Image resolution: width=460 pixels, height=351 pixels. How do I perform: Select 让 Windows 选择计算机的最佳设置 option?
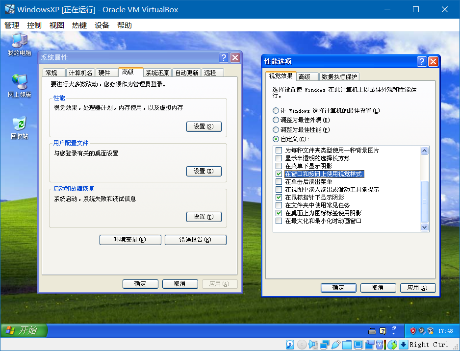[x=326, y=111]
